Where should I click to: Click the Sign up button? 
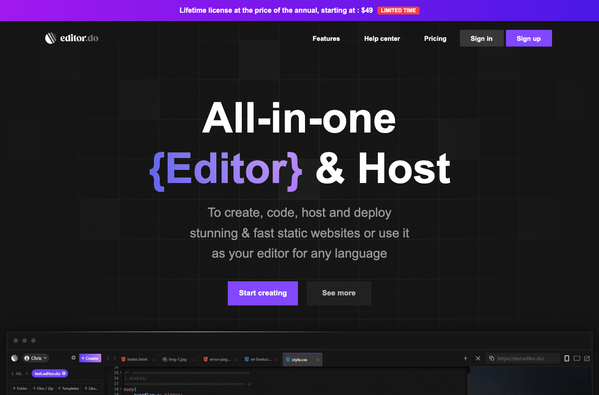click(529, 38)
